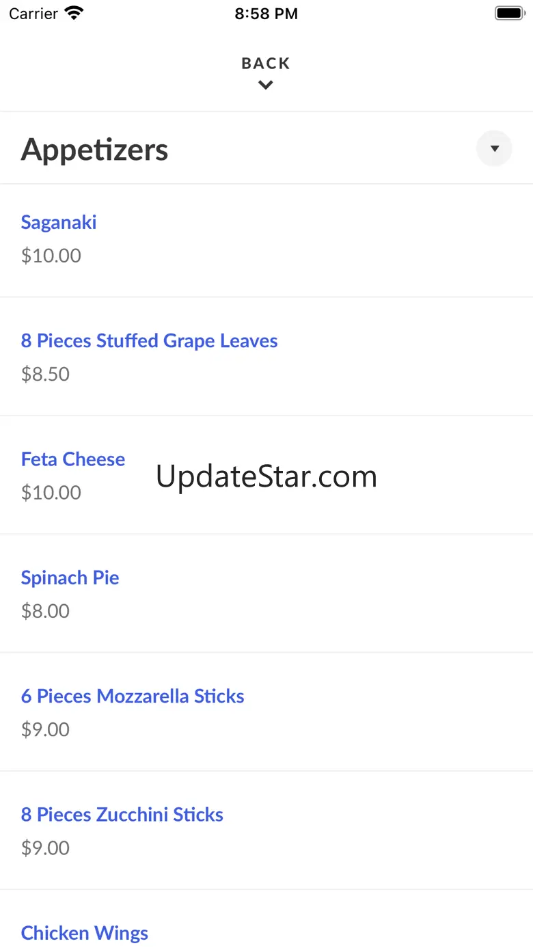Screen dimensions: 533x948
Task: Select the Spinach Pie item
Action: 70,578
